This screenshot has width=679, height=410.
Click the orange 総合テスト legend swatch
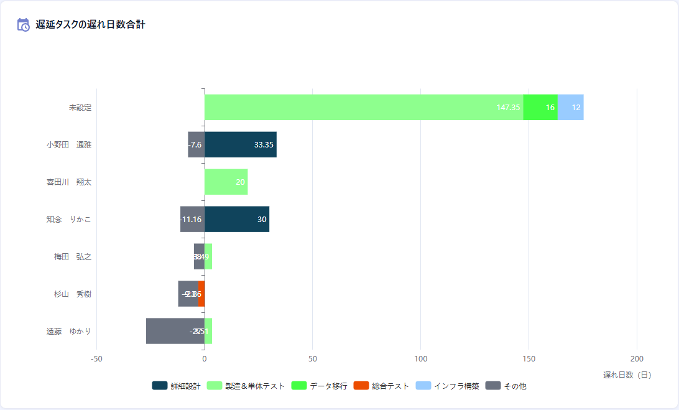[361, 386]
